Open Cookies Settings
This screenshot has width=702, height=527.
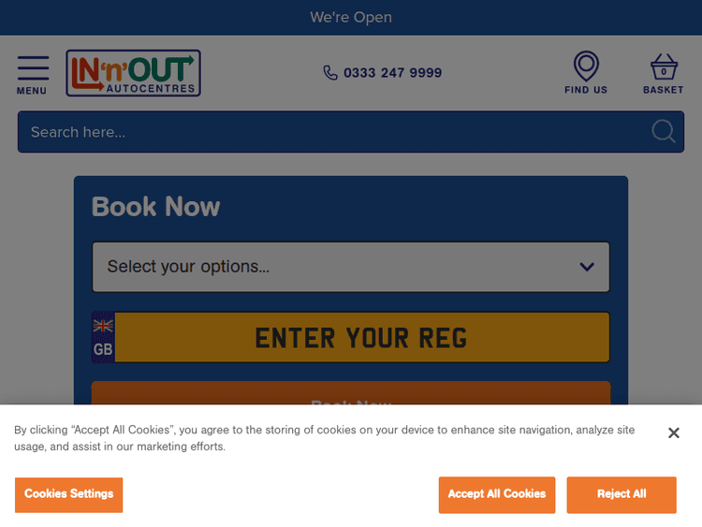(x=68, y=494)
